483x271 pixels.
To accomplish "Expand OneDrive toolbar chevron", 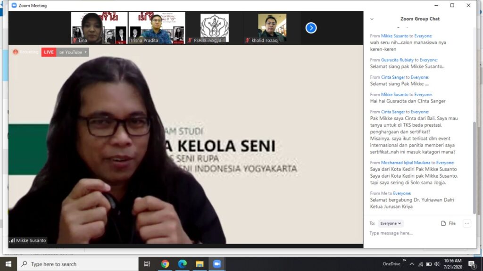I will click(x=404, y=260).
